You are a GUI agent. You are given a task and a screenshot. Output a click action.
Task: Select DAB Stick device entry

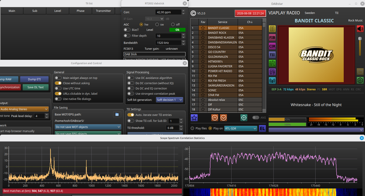(154, 54)
